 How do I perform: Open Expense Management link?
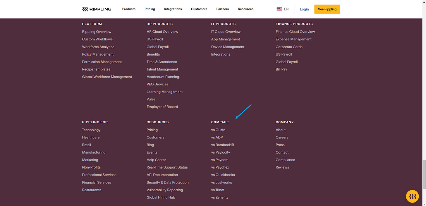(293, 39)
